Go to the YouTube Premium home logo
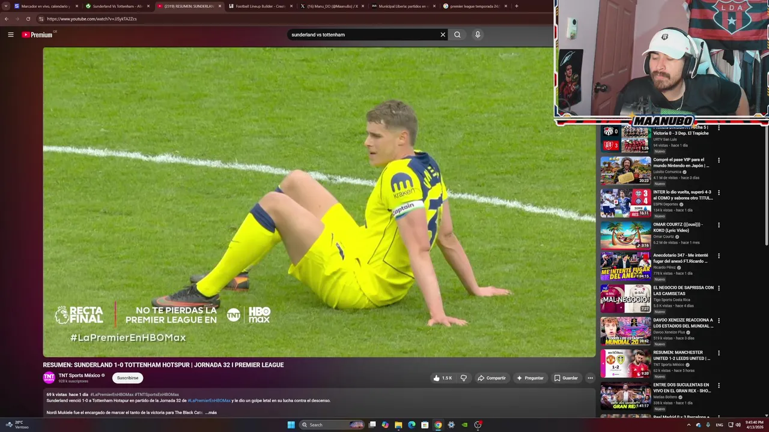Viewport: 769px width, 432px height. coord(38,35)
